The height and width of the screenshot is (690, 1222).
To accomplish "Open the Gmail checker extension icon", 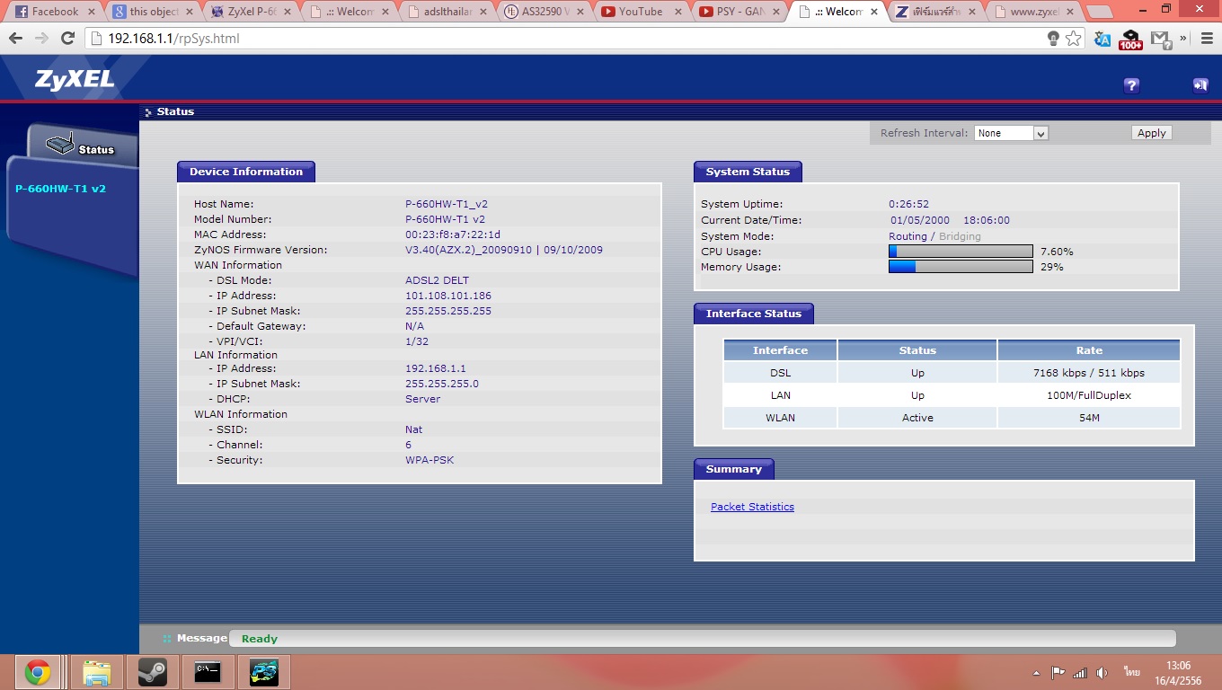I will pyautogui.click(x=1162, y=39).
